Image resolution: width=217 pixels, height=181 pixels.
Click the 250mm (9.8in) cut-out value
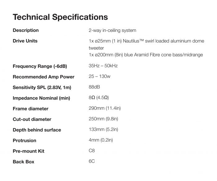103,119
